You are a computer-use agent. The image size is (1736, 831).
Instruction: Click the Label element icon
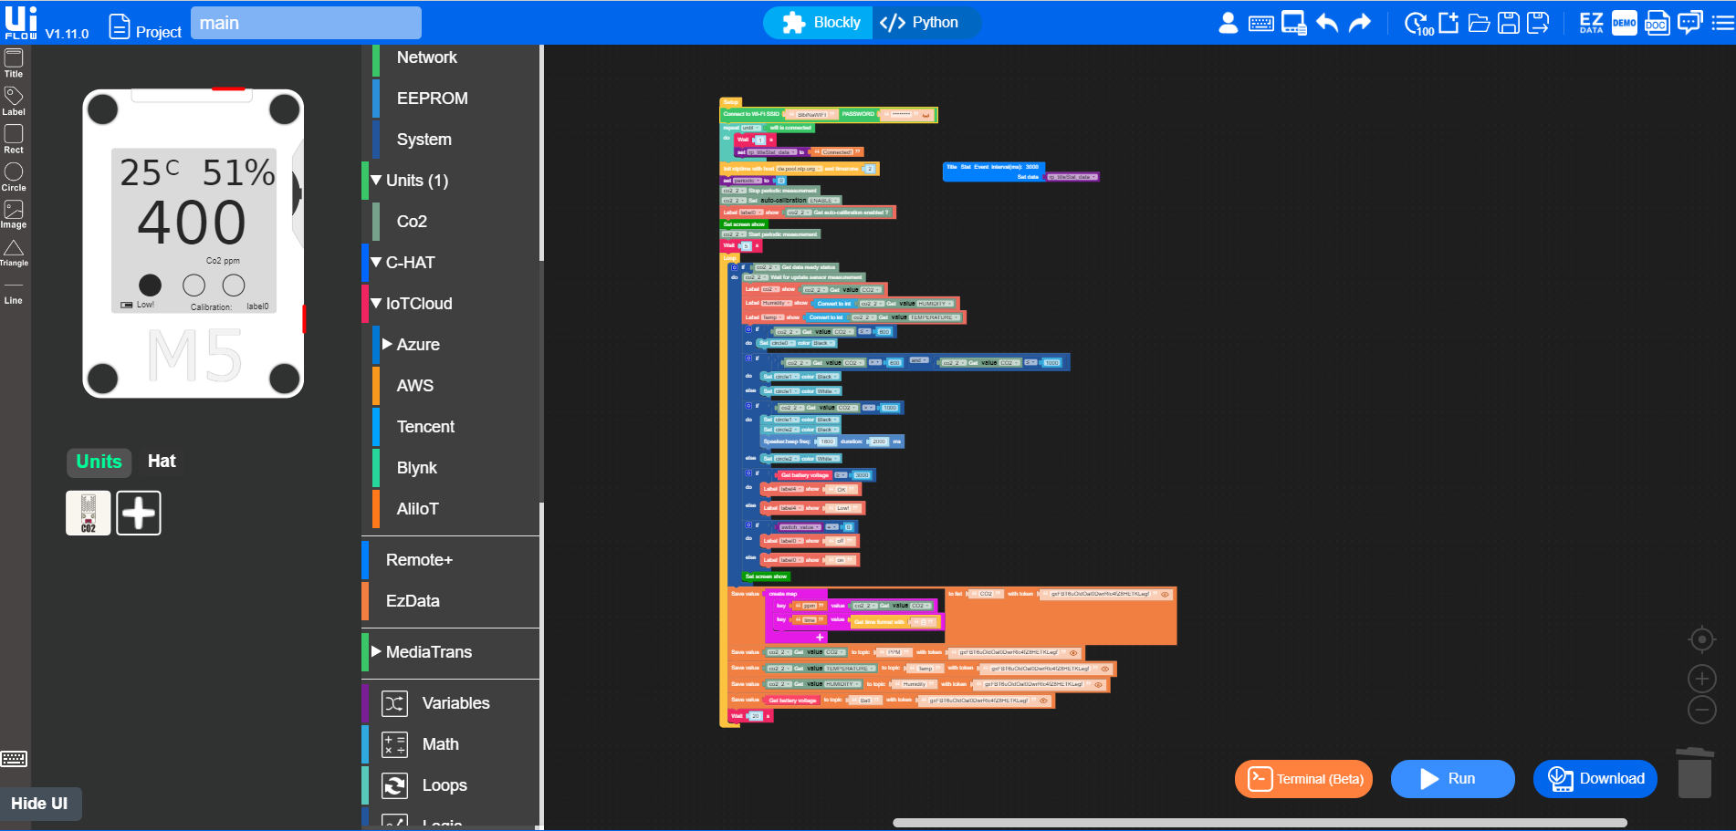[14, 100]
